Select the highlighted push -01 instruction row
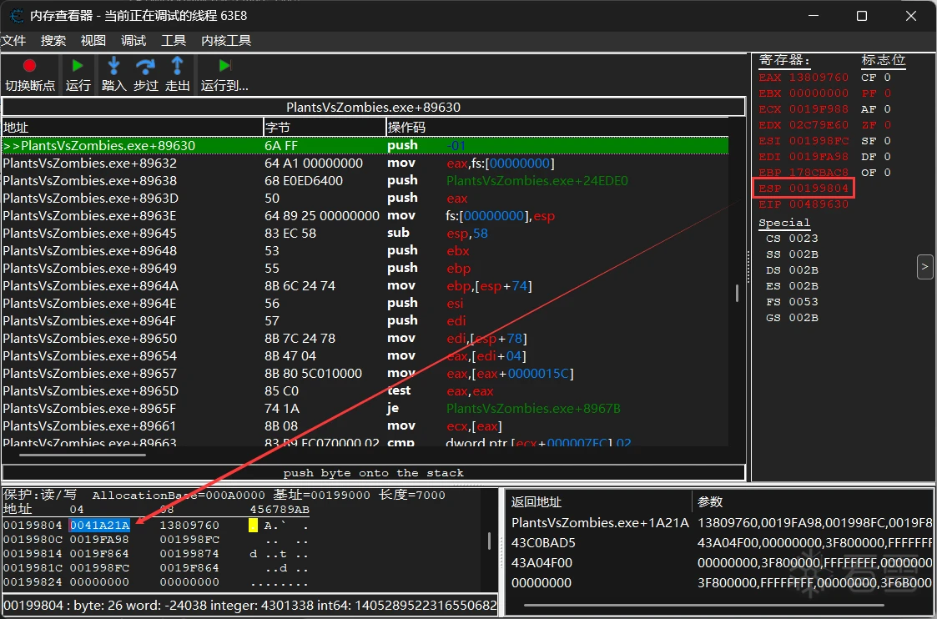 pyautogui.click(x=365, y=146)
